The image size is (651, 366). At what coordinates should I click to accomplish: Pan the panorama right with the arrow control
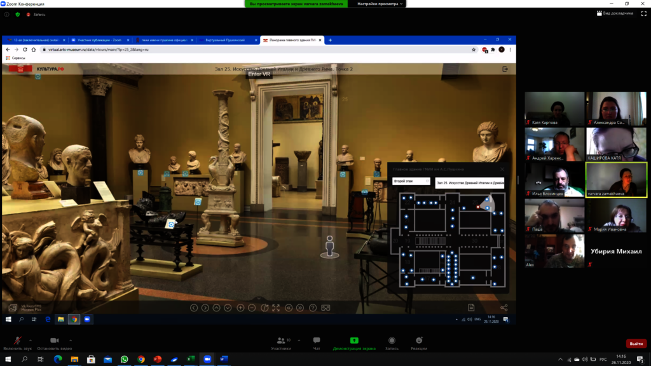pyautogui.click(x=205, y=308)
